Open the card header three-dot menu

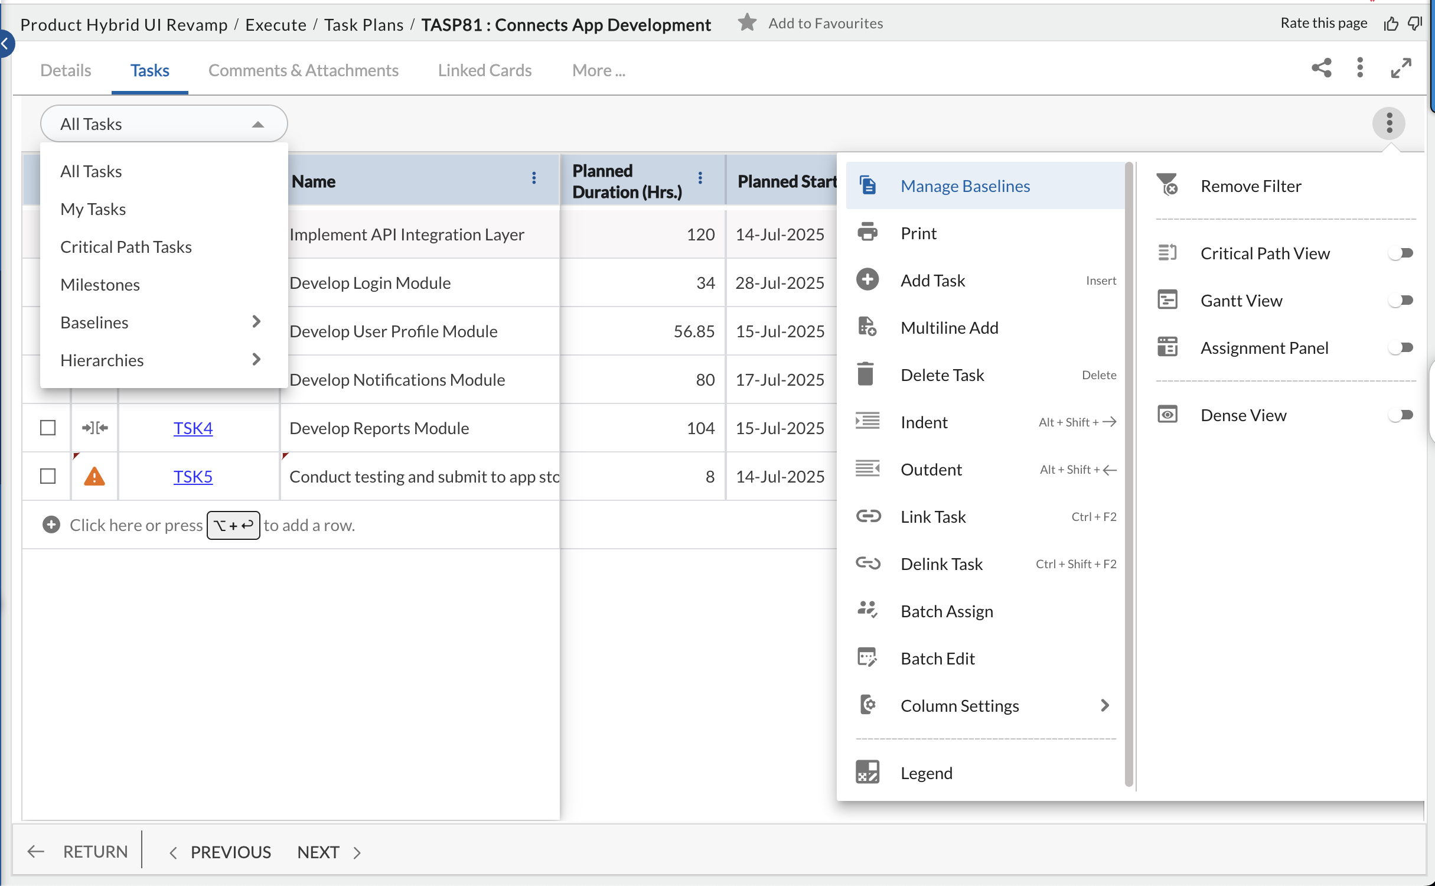pyautogui.click(x=1360, y=68)
